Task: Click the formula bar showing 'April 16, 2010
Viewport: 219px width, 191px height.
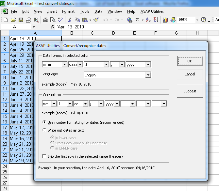Action: point(137,27)
